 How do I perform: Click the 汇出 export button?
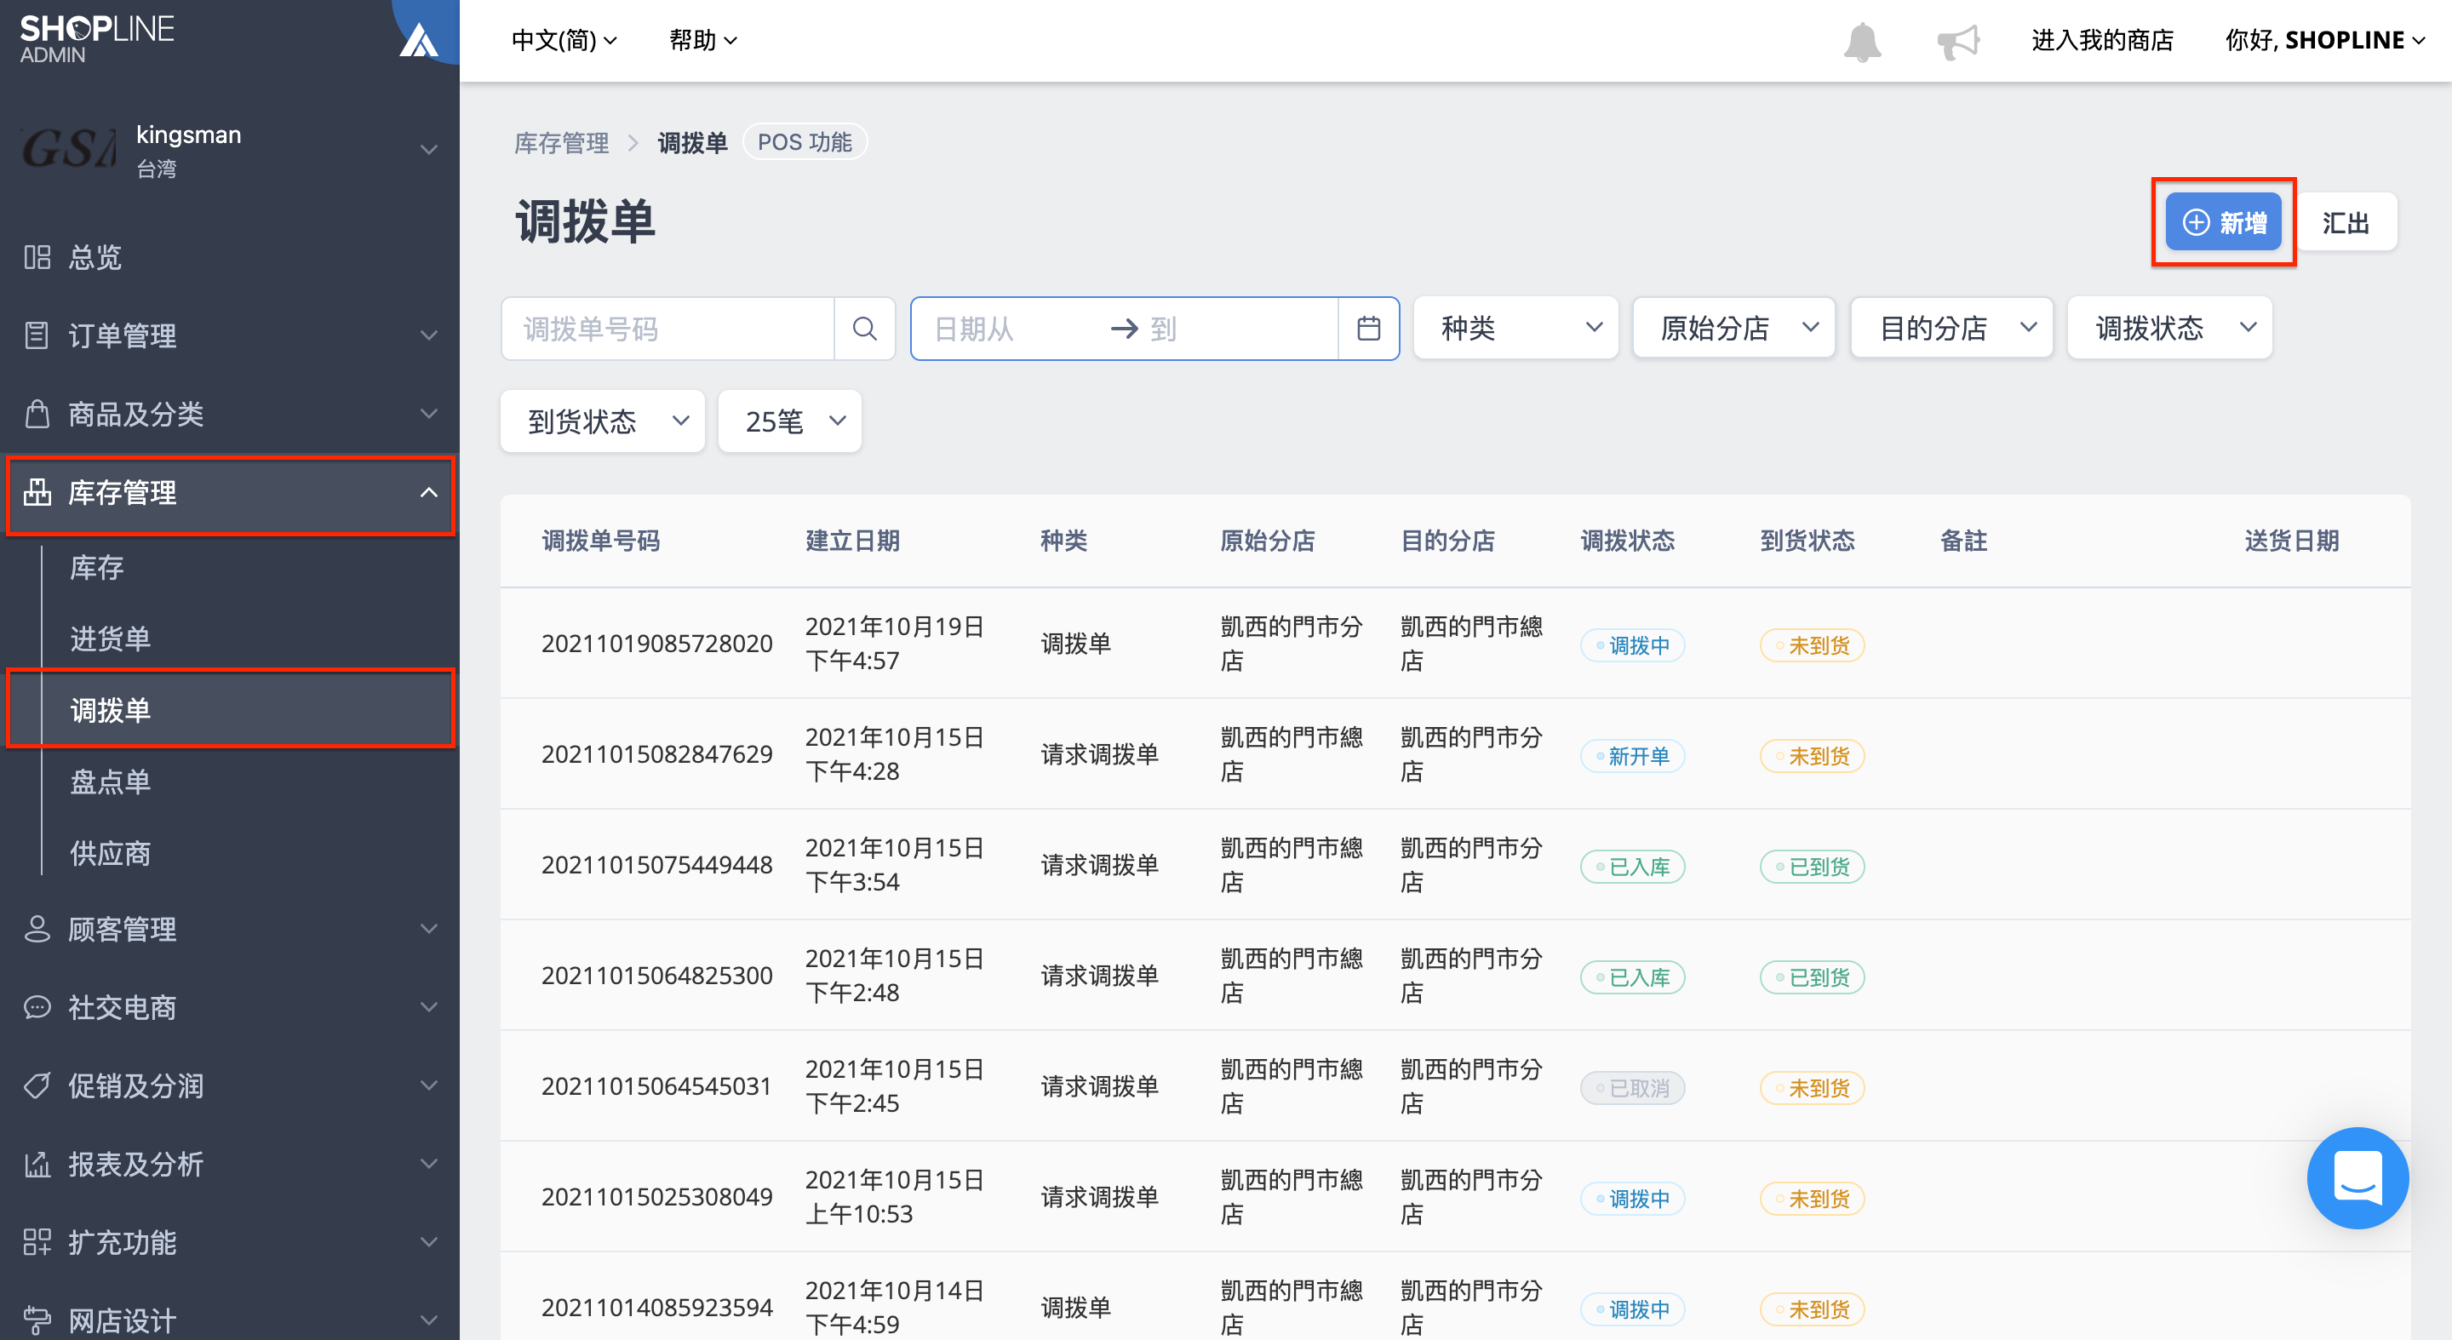[x=2345, y=221]
